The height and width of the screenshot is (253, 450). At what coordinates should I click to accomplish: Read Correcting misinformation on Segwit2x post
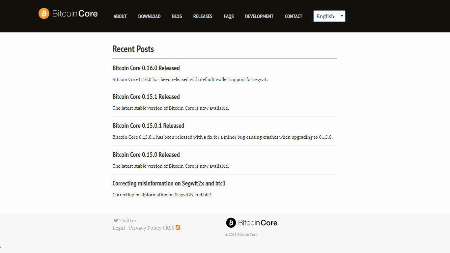[169, 183]
